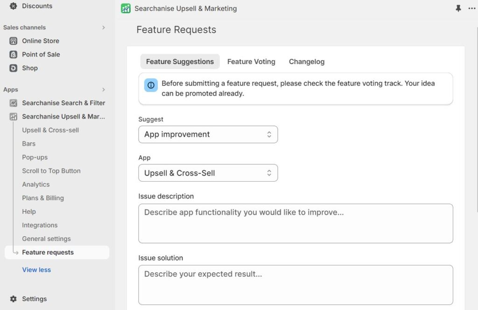
Task: Open the Searchanise Search & Filter app icon
Action: click(14, 103)
